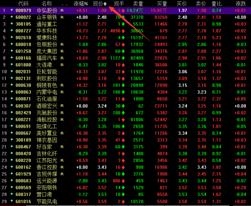
Task: Click diamond marker beside 601258
Action: 12,51
